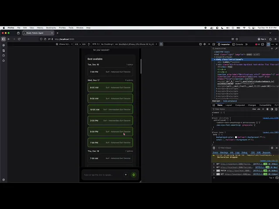Clear console output with the trash icon
The width and height of the screenshot is (279, 209).
(214, 148)
